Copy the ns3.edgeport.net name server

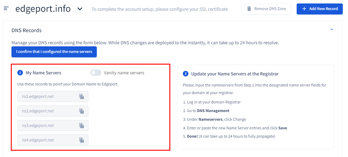click(82, 126)
